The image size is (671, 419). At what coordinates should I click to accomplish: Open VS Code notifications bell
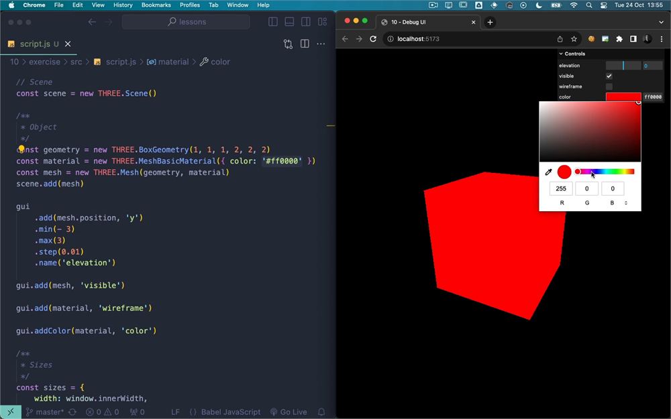pyautogui.click(x=321, y=412)
